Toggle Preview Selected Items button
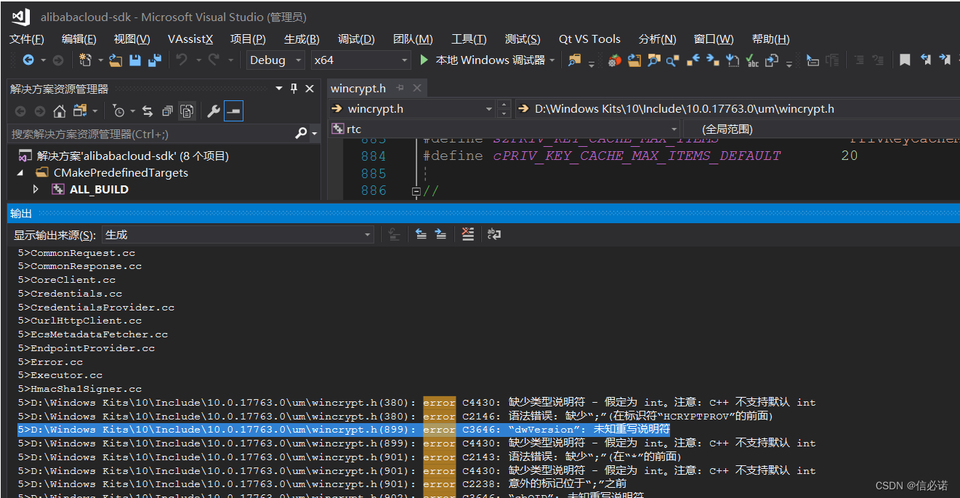Screen dimensions: 960x498 [x=233, y=111]
